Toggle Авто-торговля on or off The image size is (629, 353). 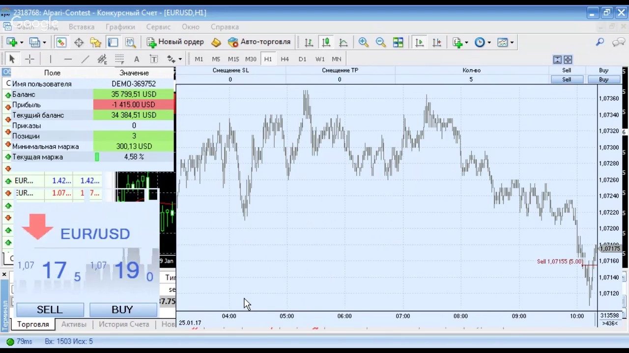point(259,42)
